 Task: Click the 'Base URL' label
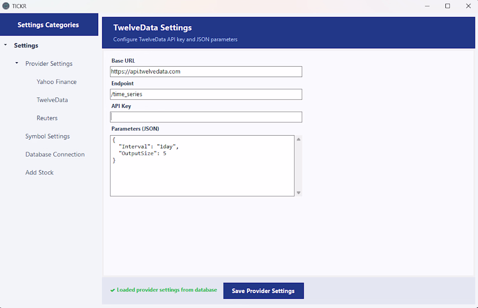tap(123, 60)
